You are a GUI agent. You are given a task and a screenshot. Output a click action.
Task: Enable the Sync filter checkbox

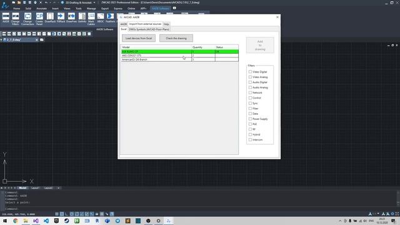250,103
